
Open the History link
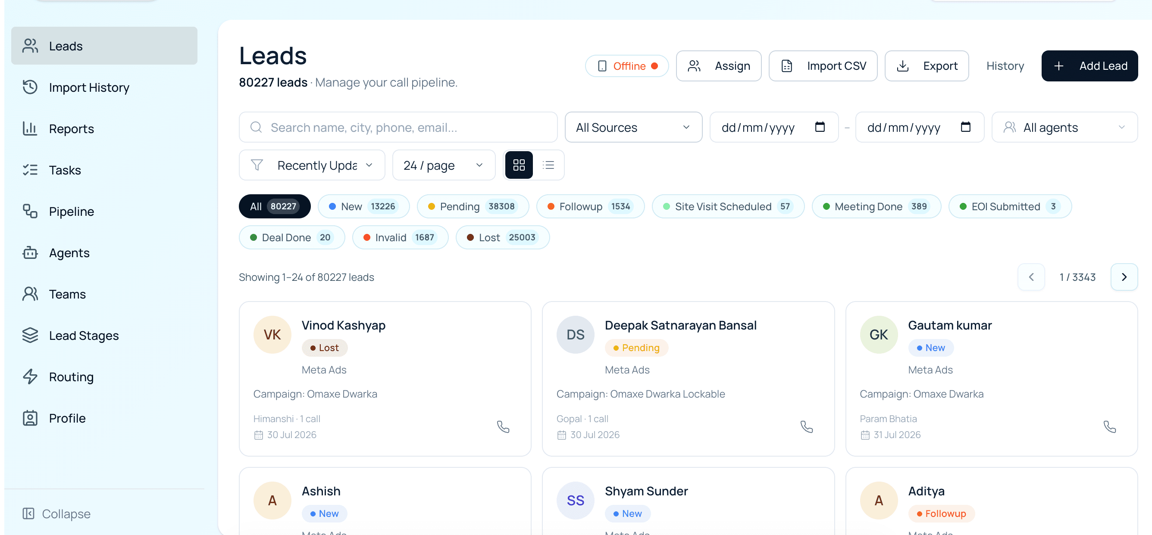[x=1005, y=66]
